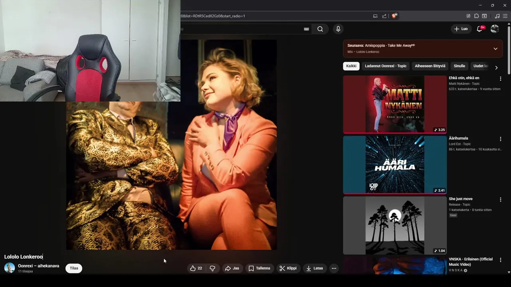Create a clip with Klippi button
This screenshot has width=511, height=287.
tap(288, 268)
